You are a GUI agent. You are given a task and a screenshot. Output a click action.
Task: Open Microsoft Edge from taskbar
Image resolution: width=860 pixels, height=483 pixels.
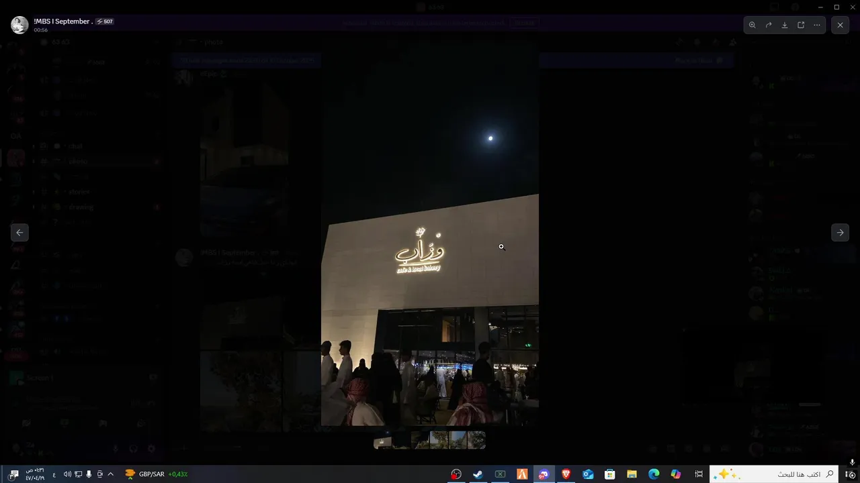click(654, 474)
